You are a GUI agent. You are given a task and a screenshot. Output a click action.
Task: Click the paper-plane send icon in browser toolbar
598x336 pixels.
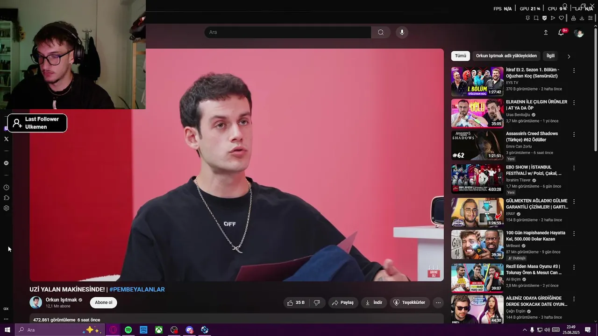pyautogui.click(x=553, y=18)
